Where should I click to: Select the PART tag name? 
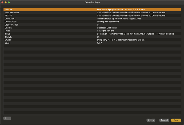pos(7,31)
